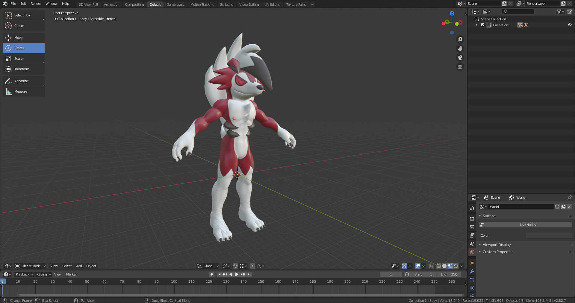Open the Output properties tab
575x303 pixels.
pyautogui.click(x=472, y=227)
